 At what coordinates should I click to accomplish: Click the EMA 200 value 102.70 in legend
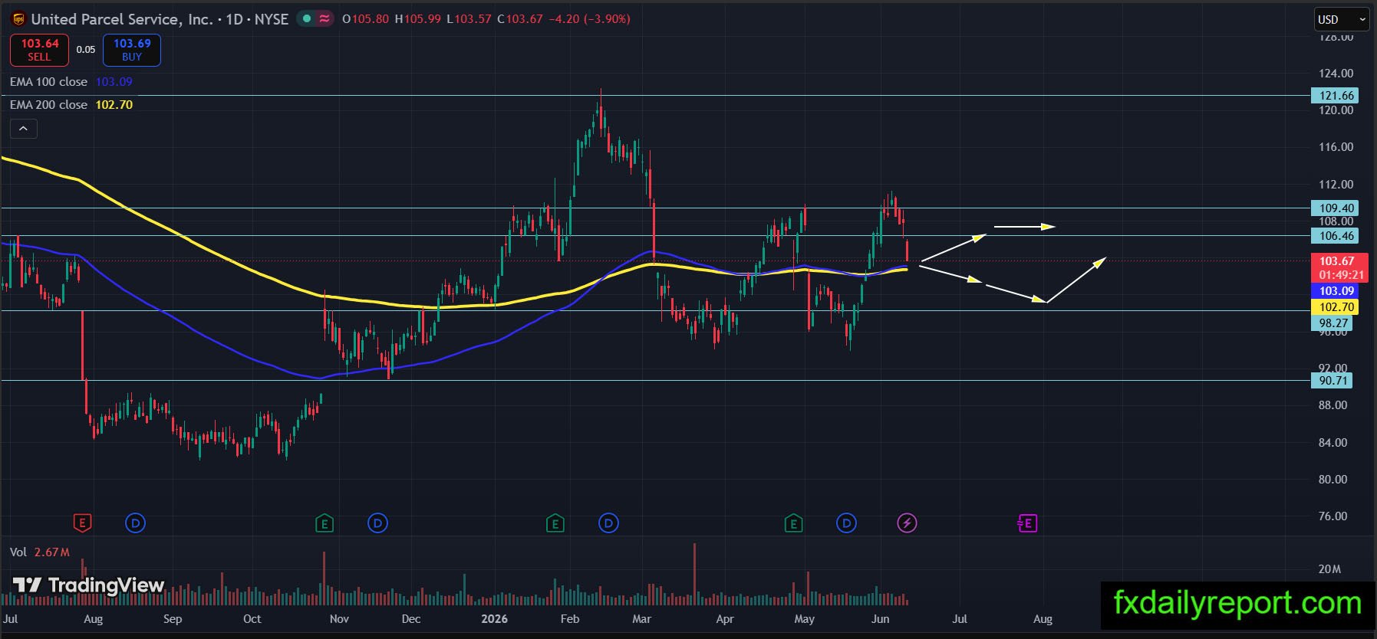pyautogui.click(x=114, y=105)
